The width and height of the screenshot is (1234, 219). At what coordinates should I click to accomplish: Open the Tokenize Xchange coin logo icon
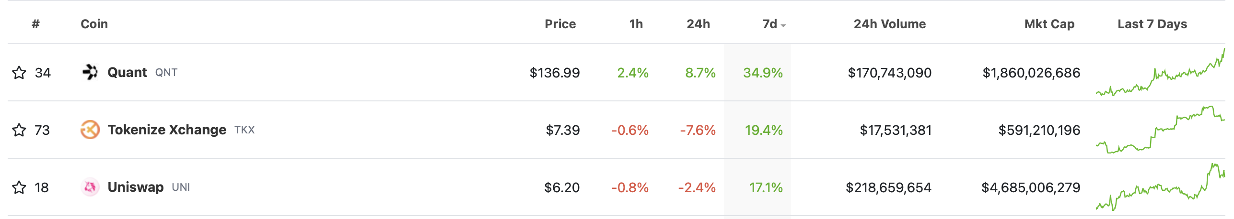pos(90,130)
